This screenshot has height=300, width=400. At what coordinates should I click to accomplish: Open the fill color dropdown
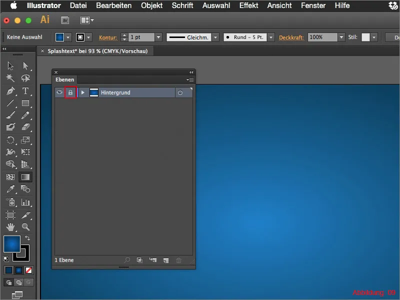click(x=68, y=37)
